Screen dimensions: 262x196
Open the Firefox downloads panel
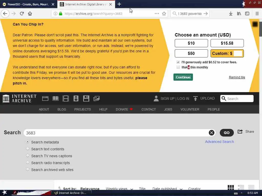click(x=231, y=14)
